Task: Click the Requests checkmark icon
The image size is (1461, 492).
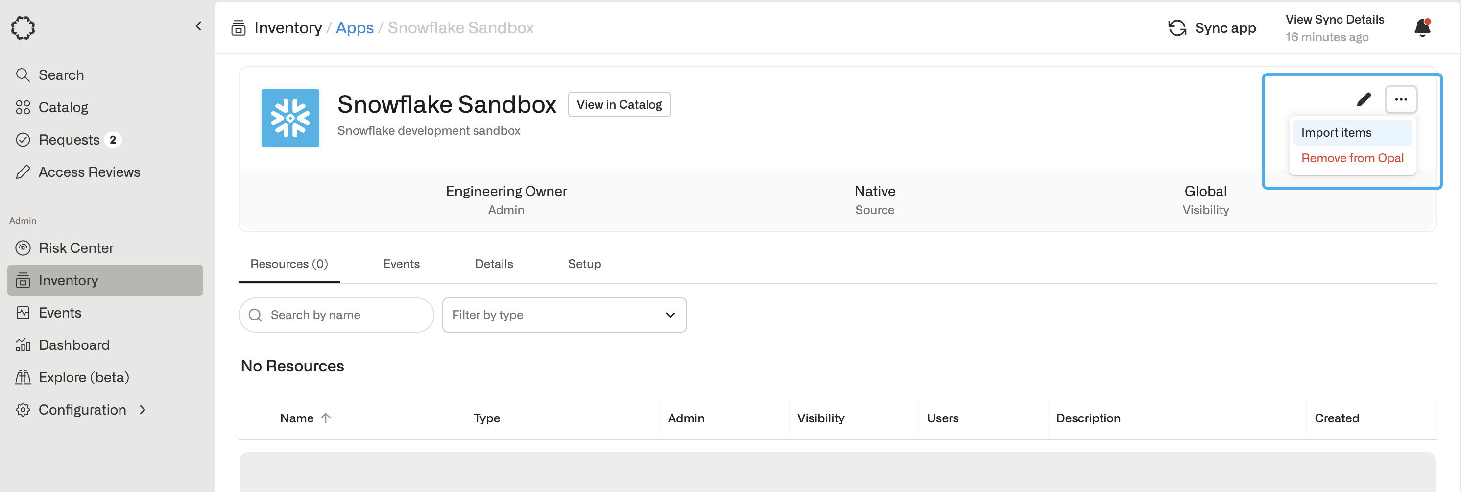Action: pos(23,140)
